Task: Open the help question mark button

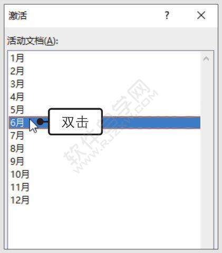Action: (x=167, y=15)
